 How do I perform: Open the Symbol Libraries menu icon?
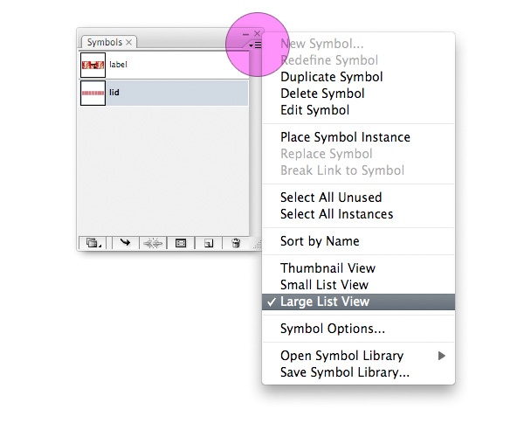tap(92, 244)
